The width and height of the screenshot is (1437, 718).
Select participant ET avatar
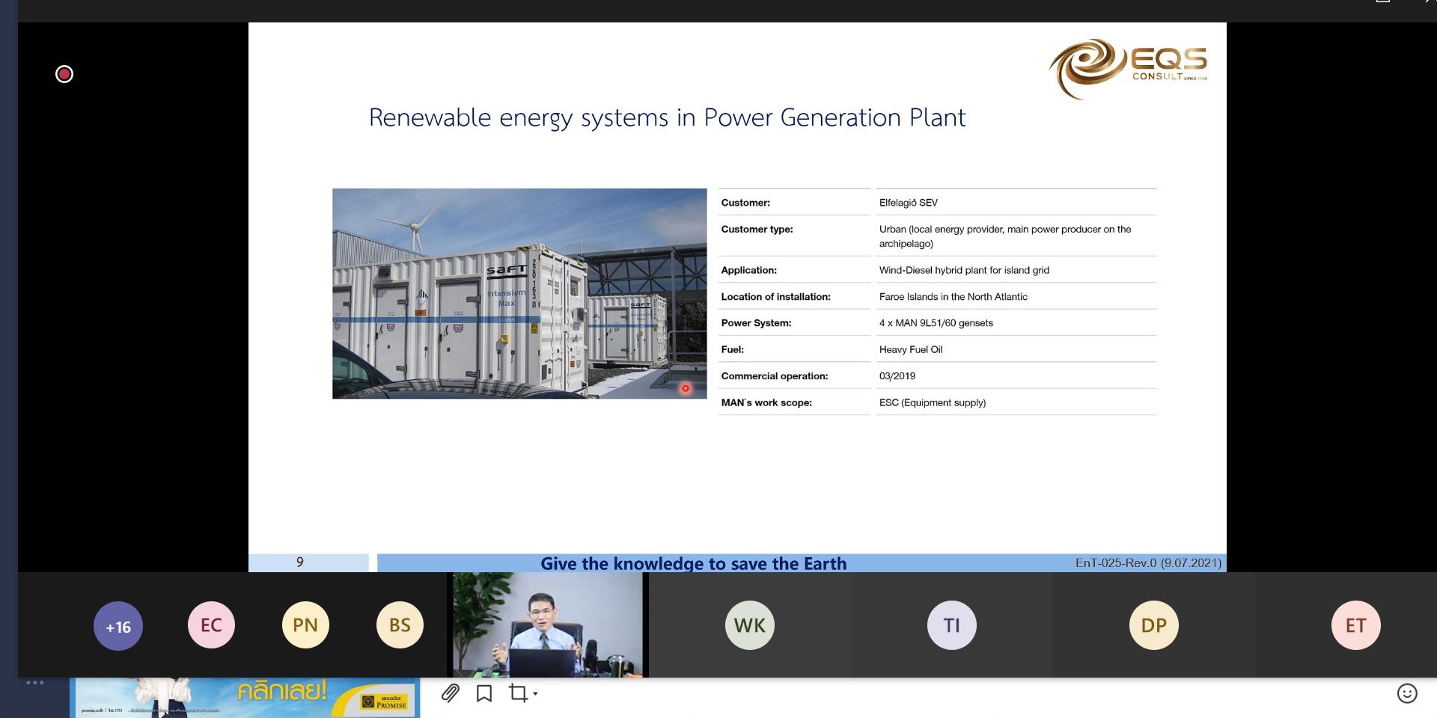(1355, 625)
